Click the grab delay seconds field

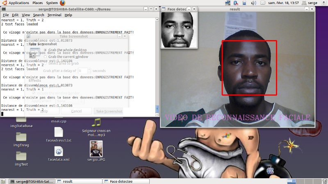click(x=82, y=71)
